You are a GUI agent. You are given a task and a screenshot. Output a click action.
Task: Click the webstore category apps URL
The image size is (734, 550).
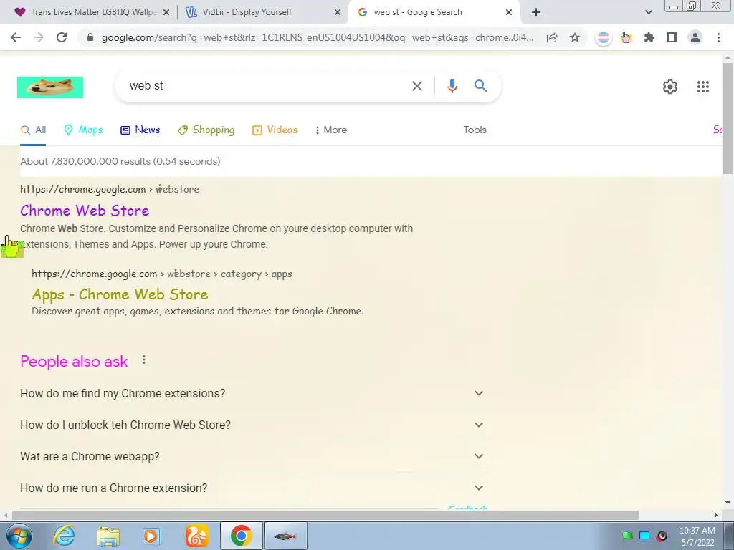tap(162, 274)
